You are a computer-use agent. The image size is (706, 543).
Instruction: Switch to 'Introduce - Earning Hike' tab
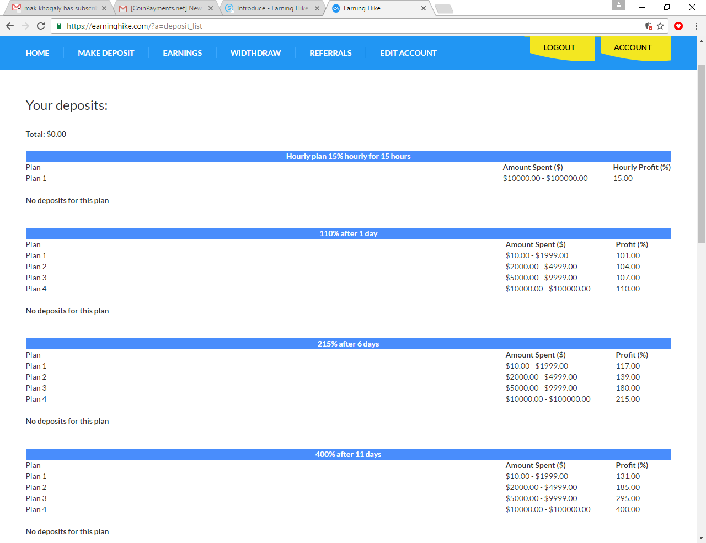pyautogui.click(x=272, y=8)
